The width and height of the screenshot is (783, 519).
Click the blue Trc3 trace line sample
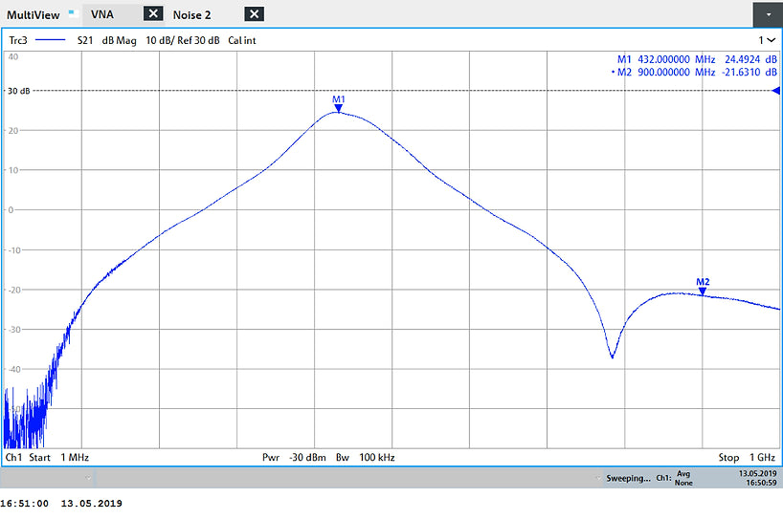coord(52,41)
